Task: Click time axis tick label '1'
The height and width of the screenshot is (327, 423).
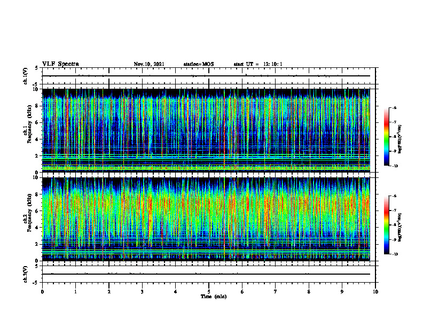Action: (x=75, y=292)
